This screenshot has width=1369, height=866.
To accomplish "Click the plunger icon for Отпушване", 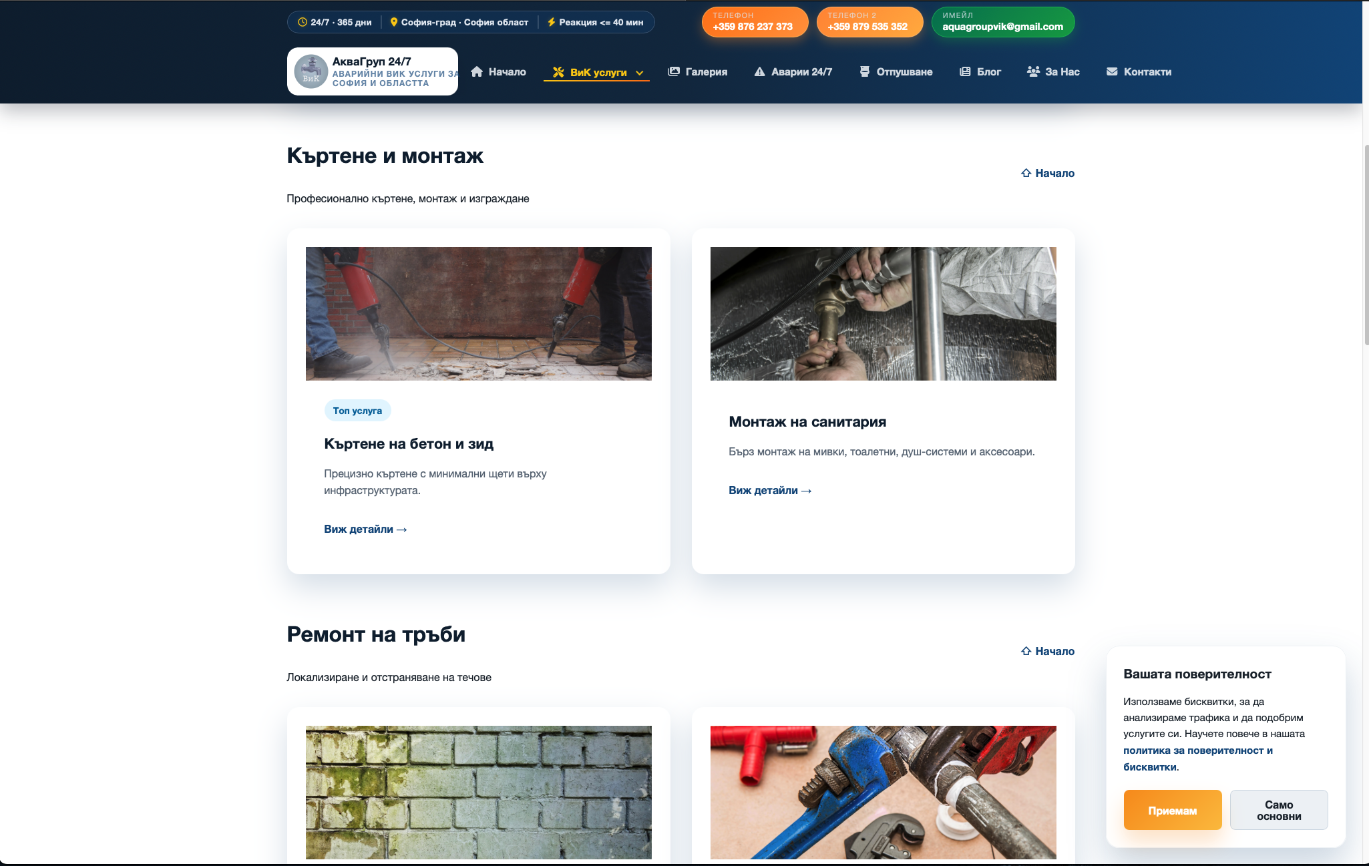I will (x=865, y=71).
